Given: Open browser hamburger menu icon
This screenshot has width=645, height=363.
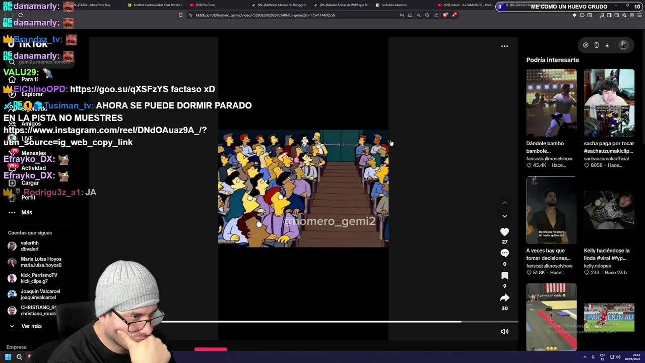Looking at the screenshot, I should point(639,15).
